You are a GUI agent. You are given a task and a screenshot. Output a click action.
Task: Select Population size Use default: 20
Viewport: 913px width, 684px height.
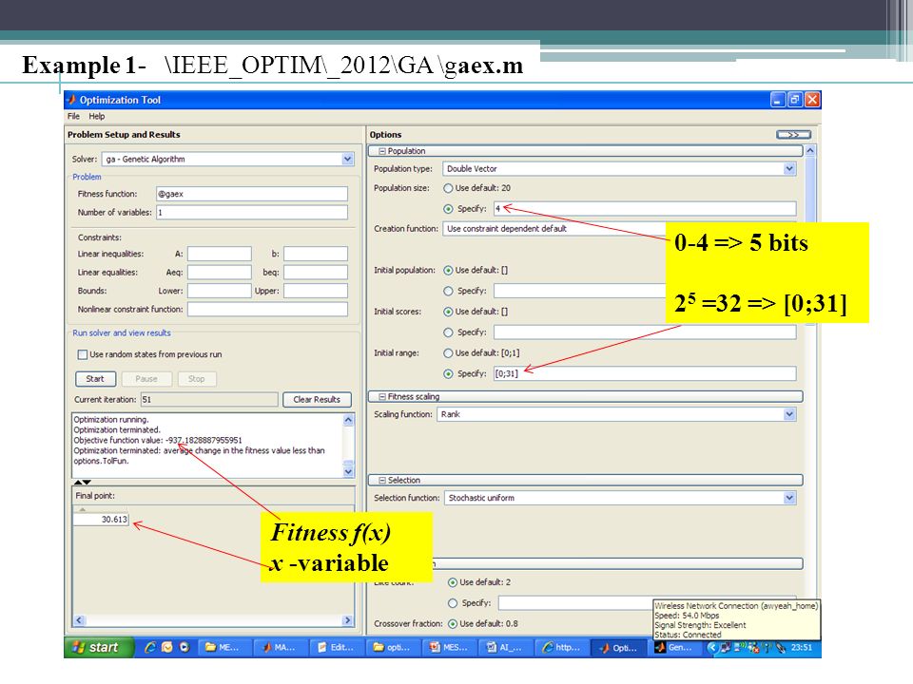tap(448, 188)
